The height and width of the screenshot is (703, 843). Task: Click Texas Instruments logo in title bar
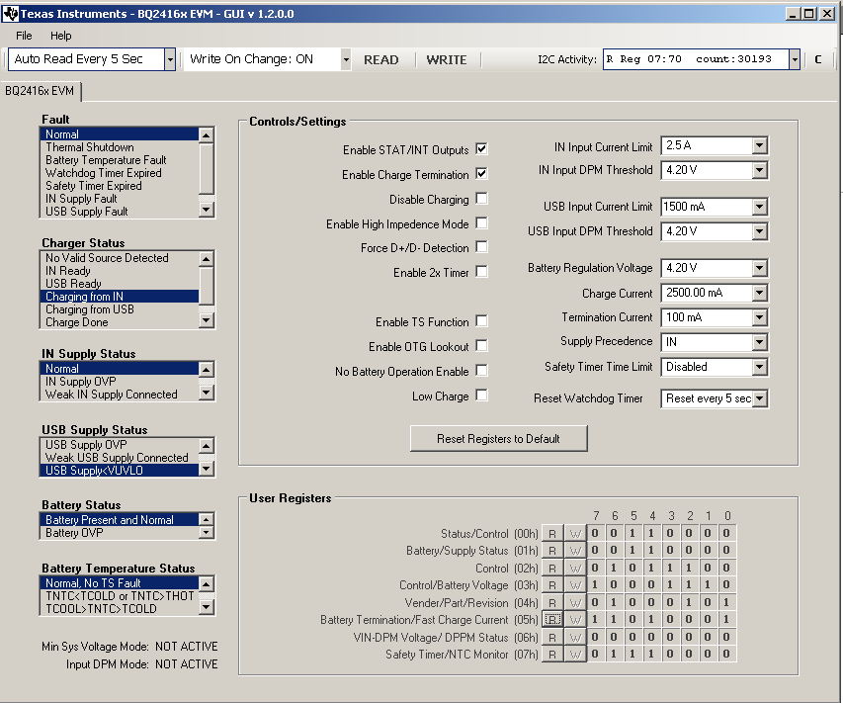11,14
